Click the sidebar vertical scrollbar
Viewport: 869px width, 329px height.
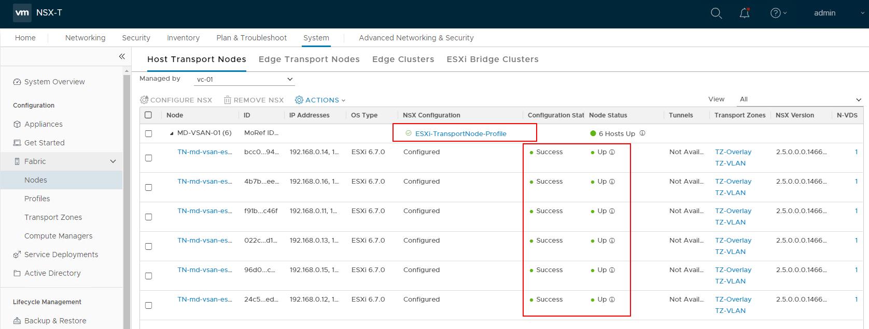click(x=127, y=202)
